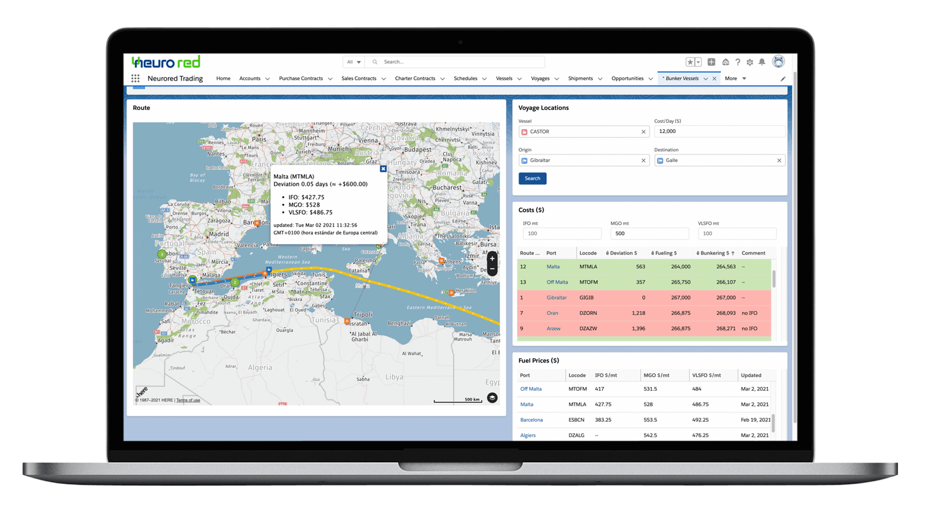Go to the Home tab
Screen dimensions: 925x516
223,78
